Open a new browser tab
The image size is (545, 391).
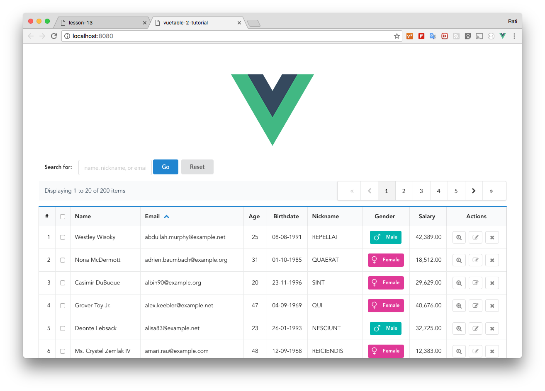pos(253,23)
